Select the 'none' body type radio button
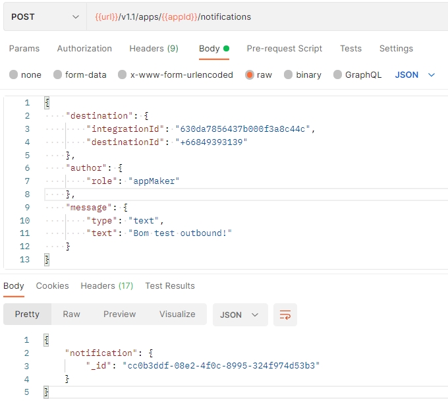The image size is (448, 412). click(x=14, y=75)
